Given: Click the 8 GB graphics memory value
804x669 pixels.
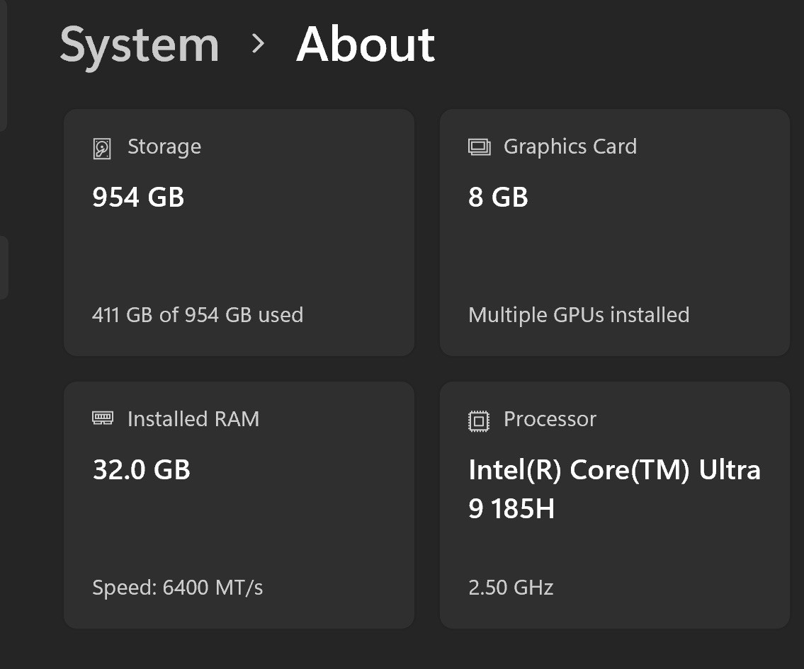Looking at the screenshot, I should coord(498,197).
